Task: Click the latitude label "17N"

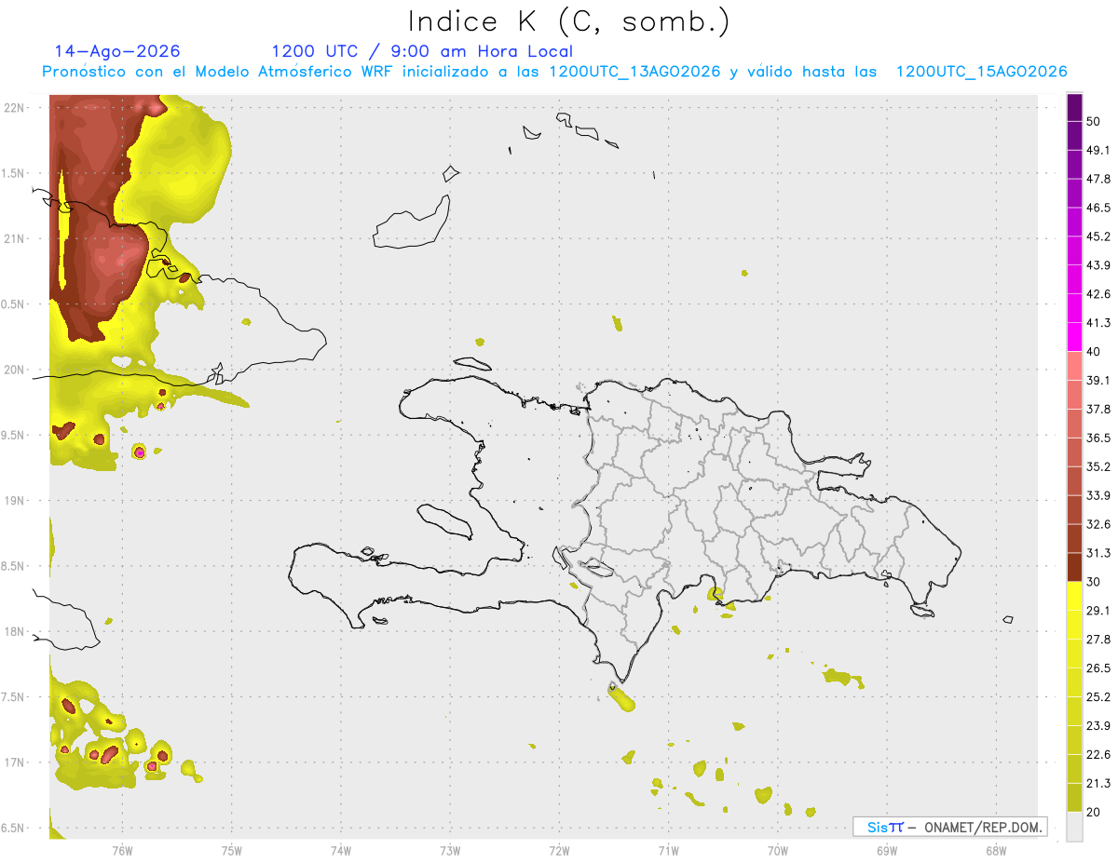Action: tap(15, 762)
